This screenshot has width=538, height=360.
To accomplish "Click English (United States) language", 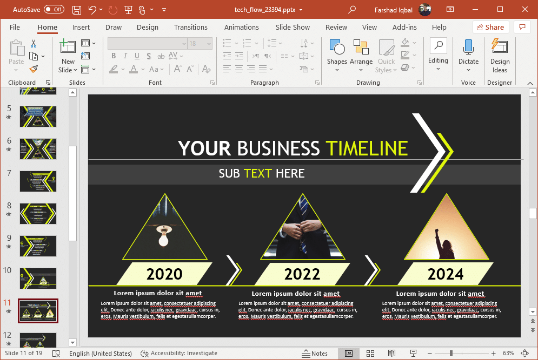I will 101,354.
